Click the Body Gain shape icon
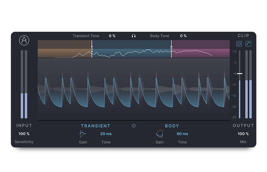This screenshot has width=267, height=172. click(x=160, y=134)
